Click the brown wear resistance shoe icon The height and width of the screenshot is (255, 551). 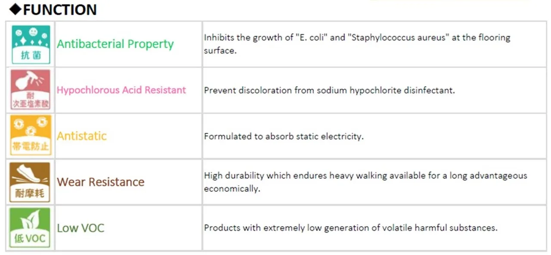pyautogui.click(x=30, y=182)
